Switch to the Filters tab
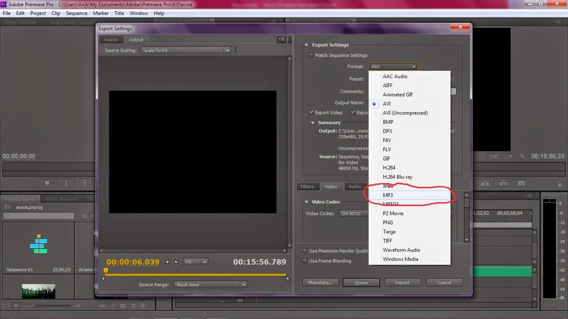 pos(307,186)
